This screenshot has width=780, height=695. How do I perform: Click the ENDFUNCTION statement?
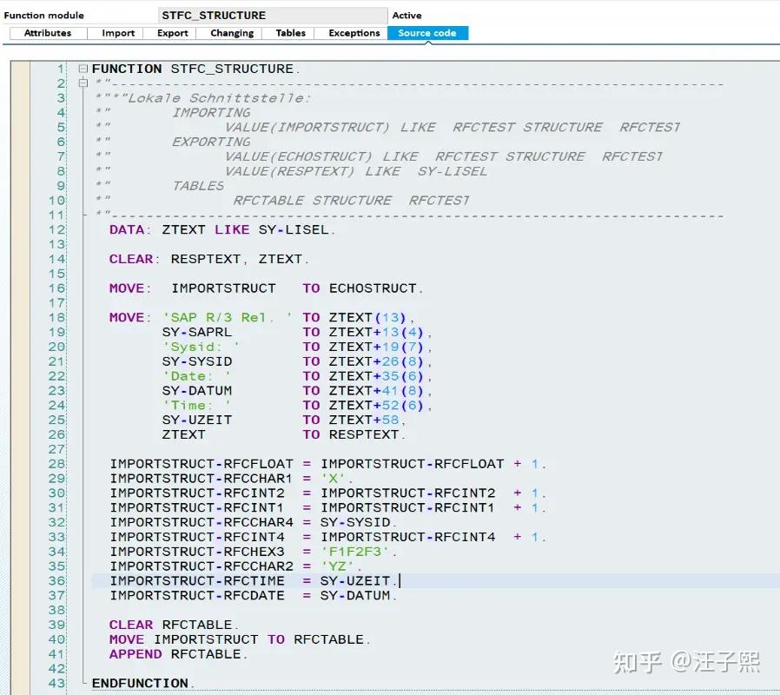(x=139, y=683)
